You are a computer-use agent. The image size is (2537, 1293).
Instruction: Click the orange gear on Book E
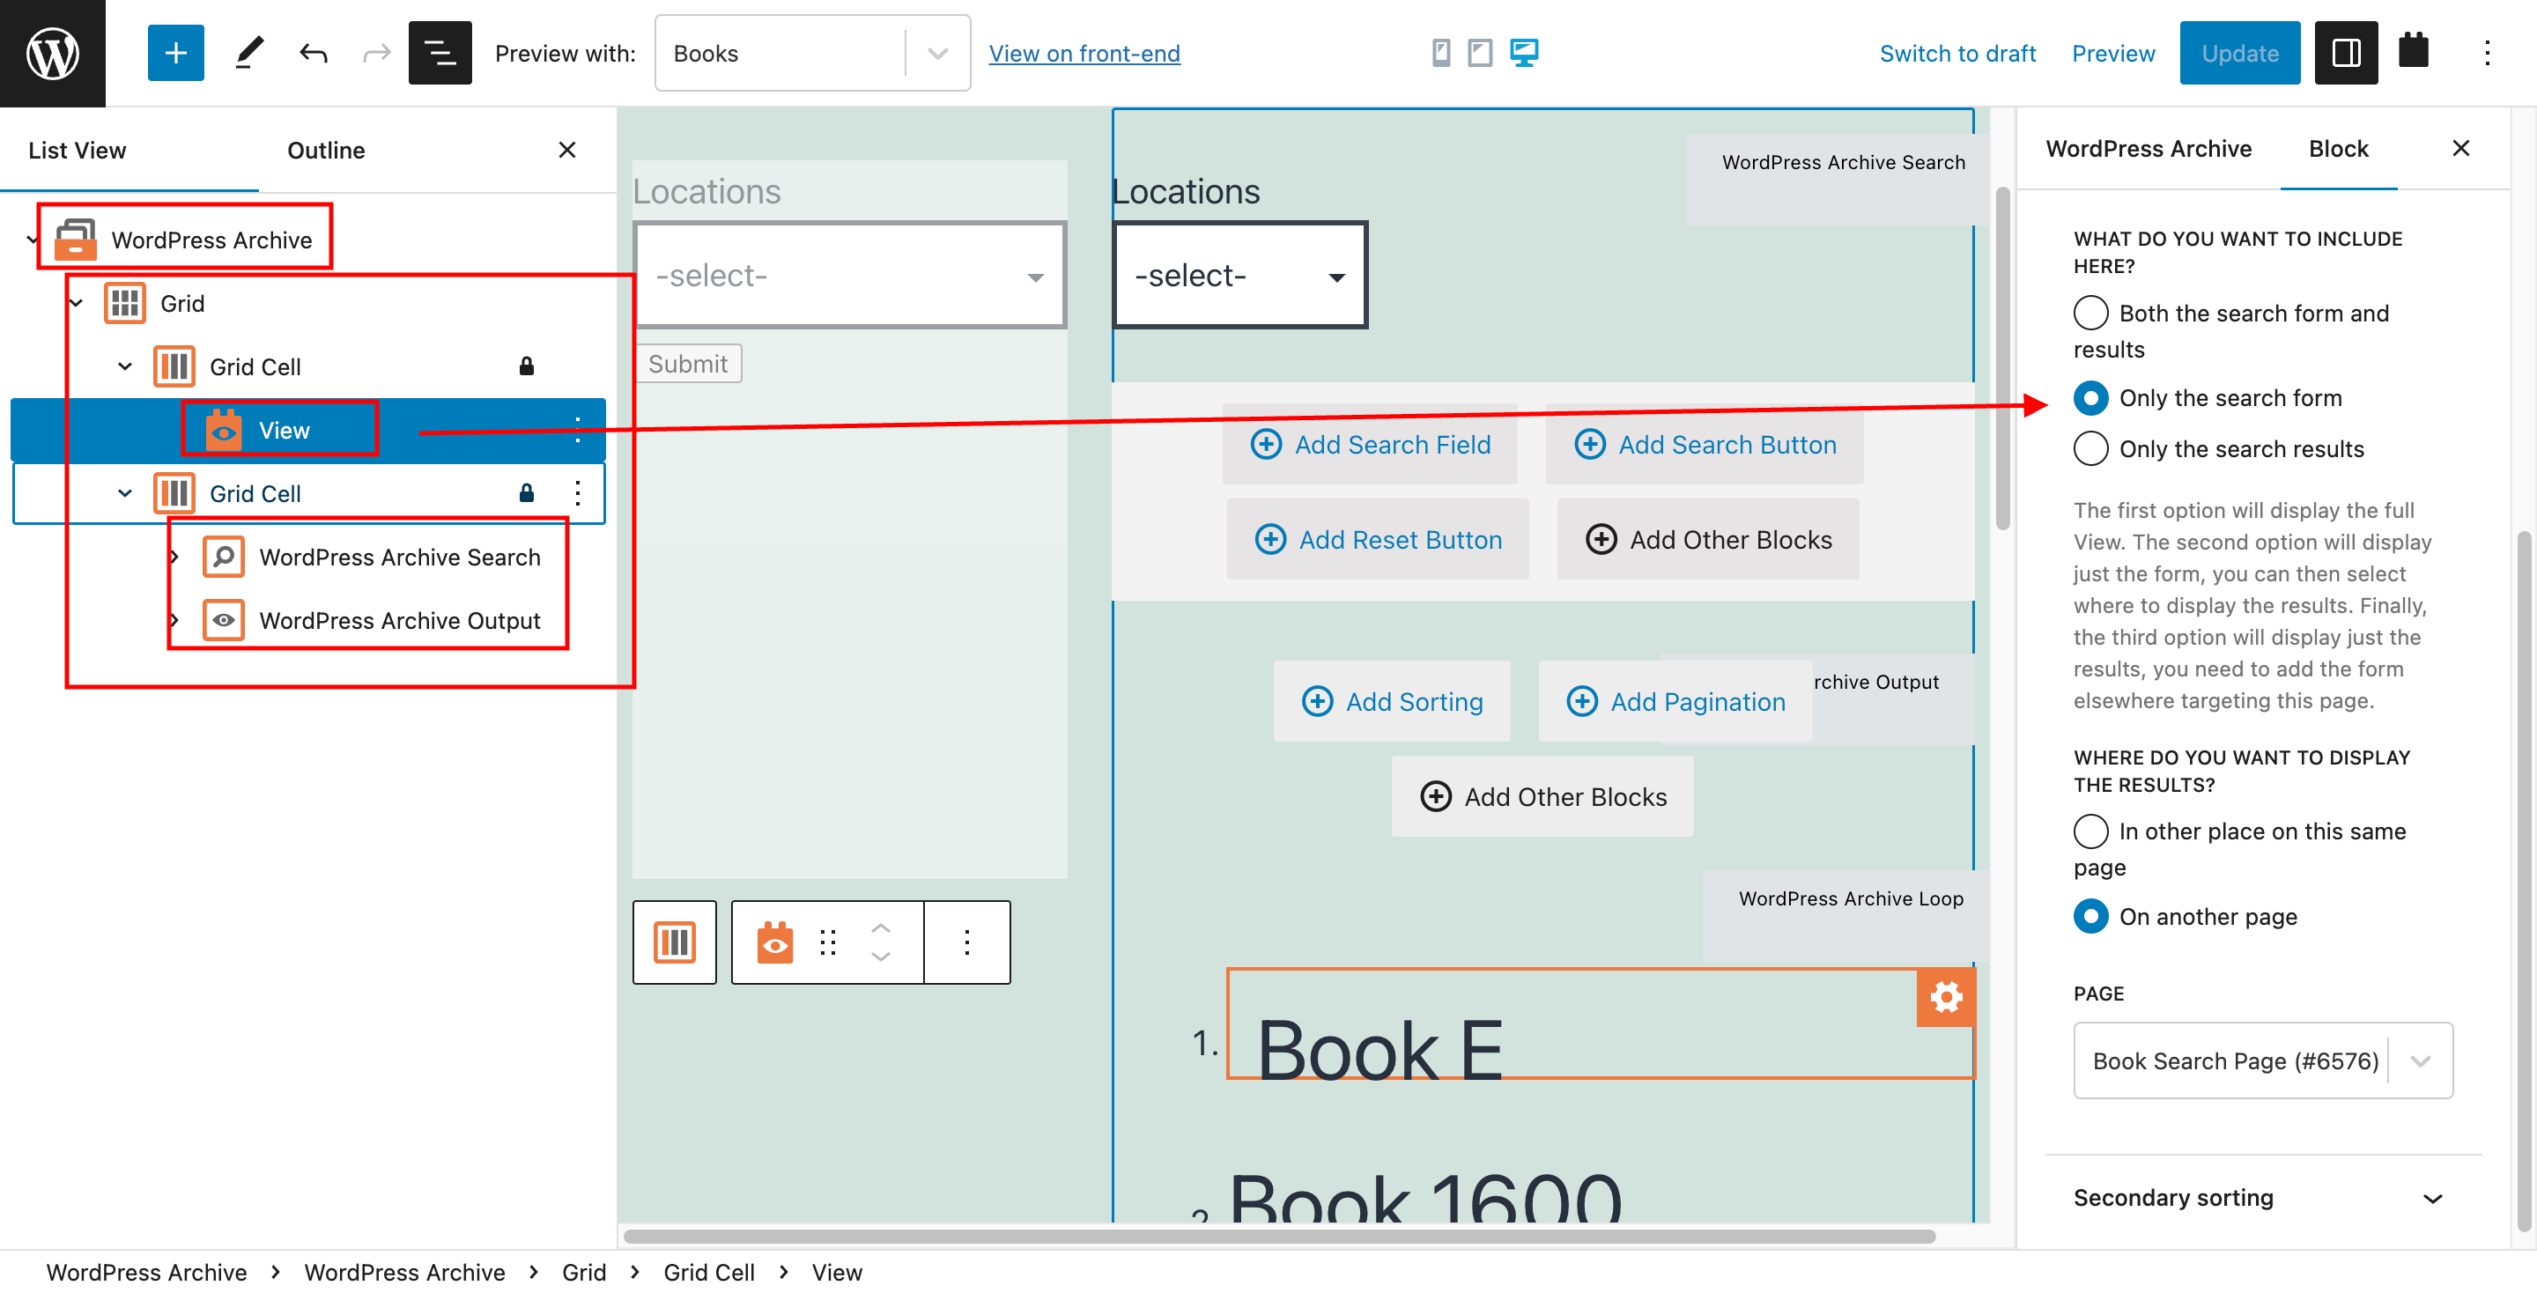point(1946,998)
